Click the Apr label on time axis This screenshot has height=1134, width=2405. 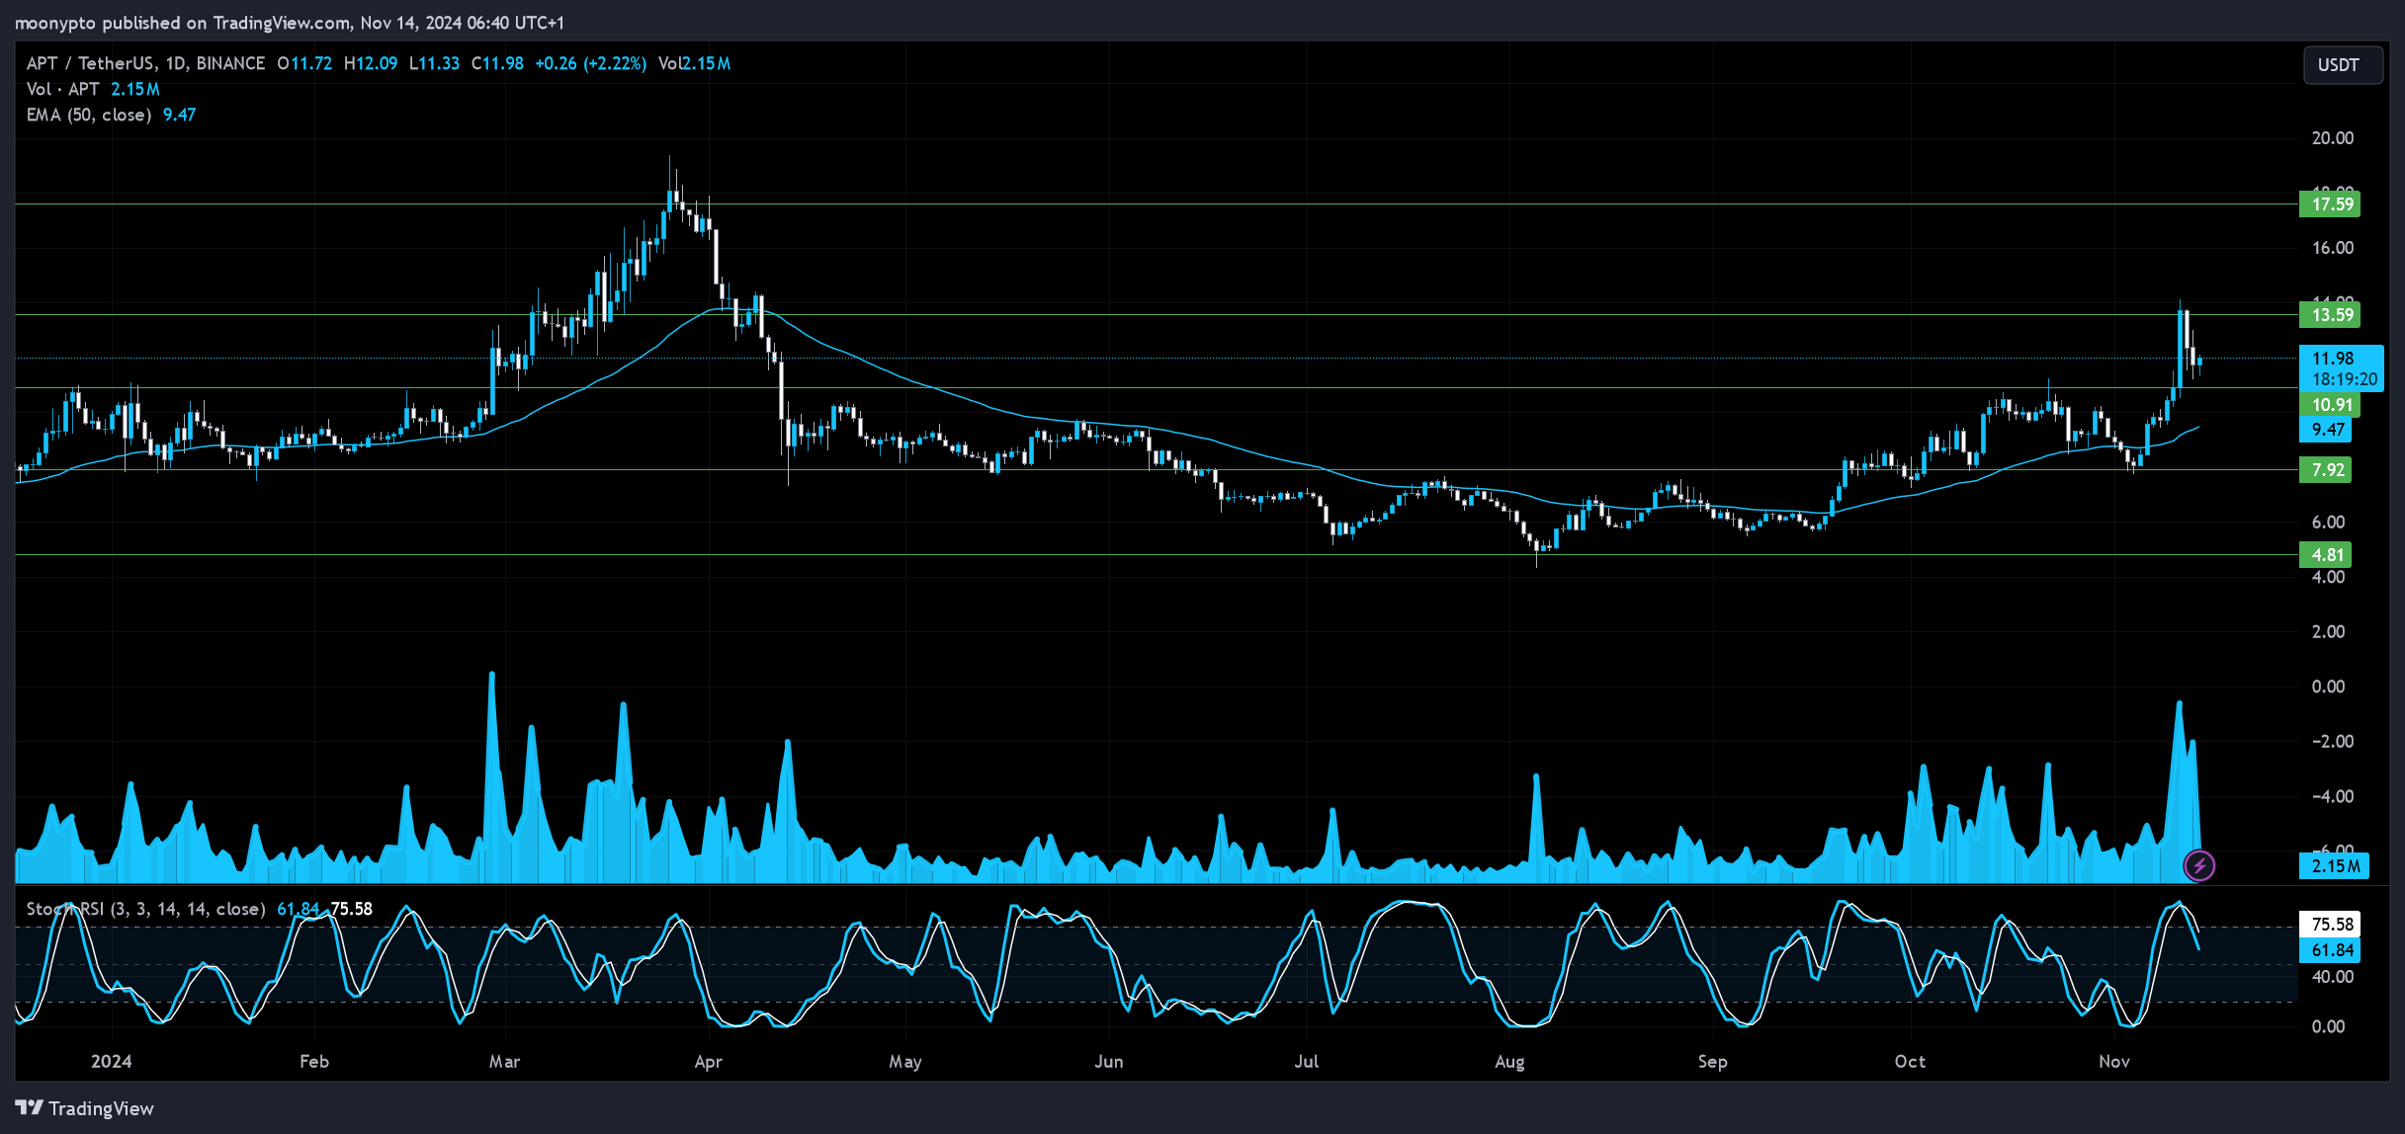(709, 1062)
